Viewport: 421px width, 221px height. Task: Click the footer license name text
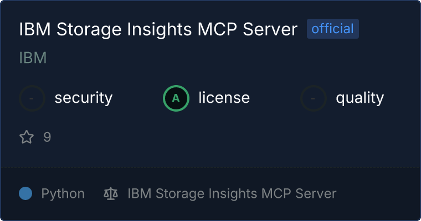click(x=232, y=193)
